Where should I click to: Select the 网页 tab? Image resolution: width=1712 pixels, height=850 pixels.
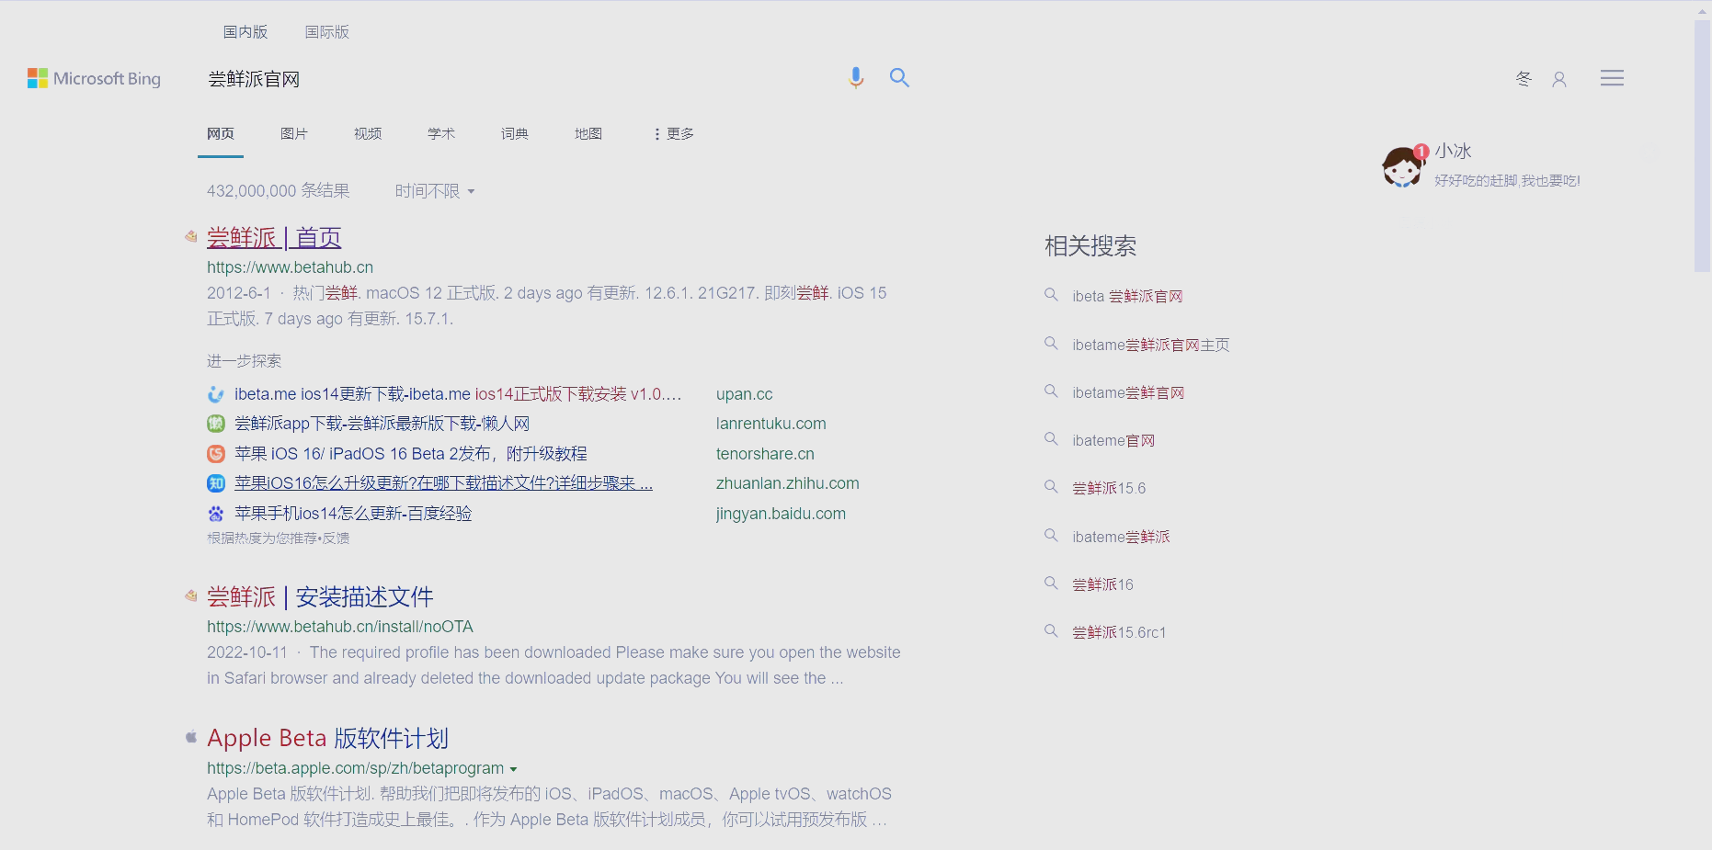pos(221,134)
